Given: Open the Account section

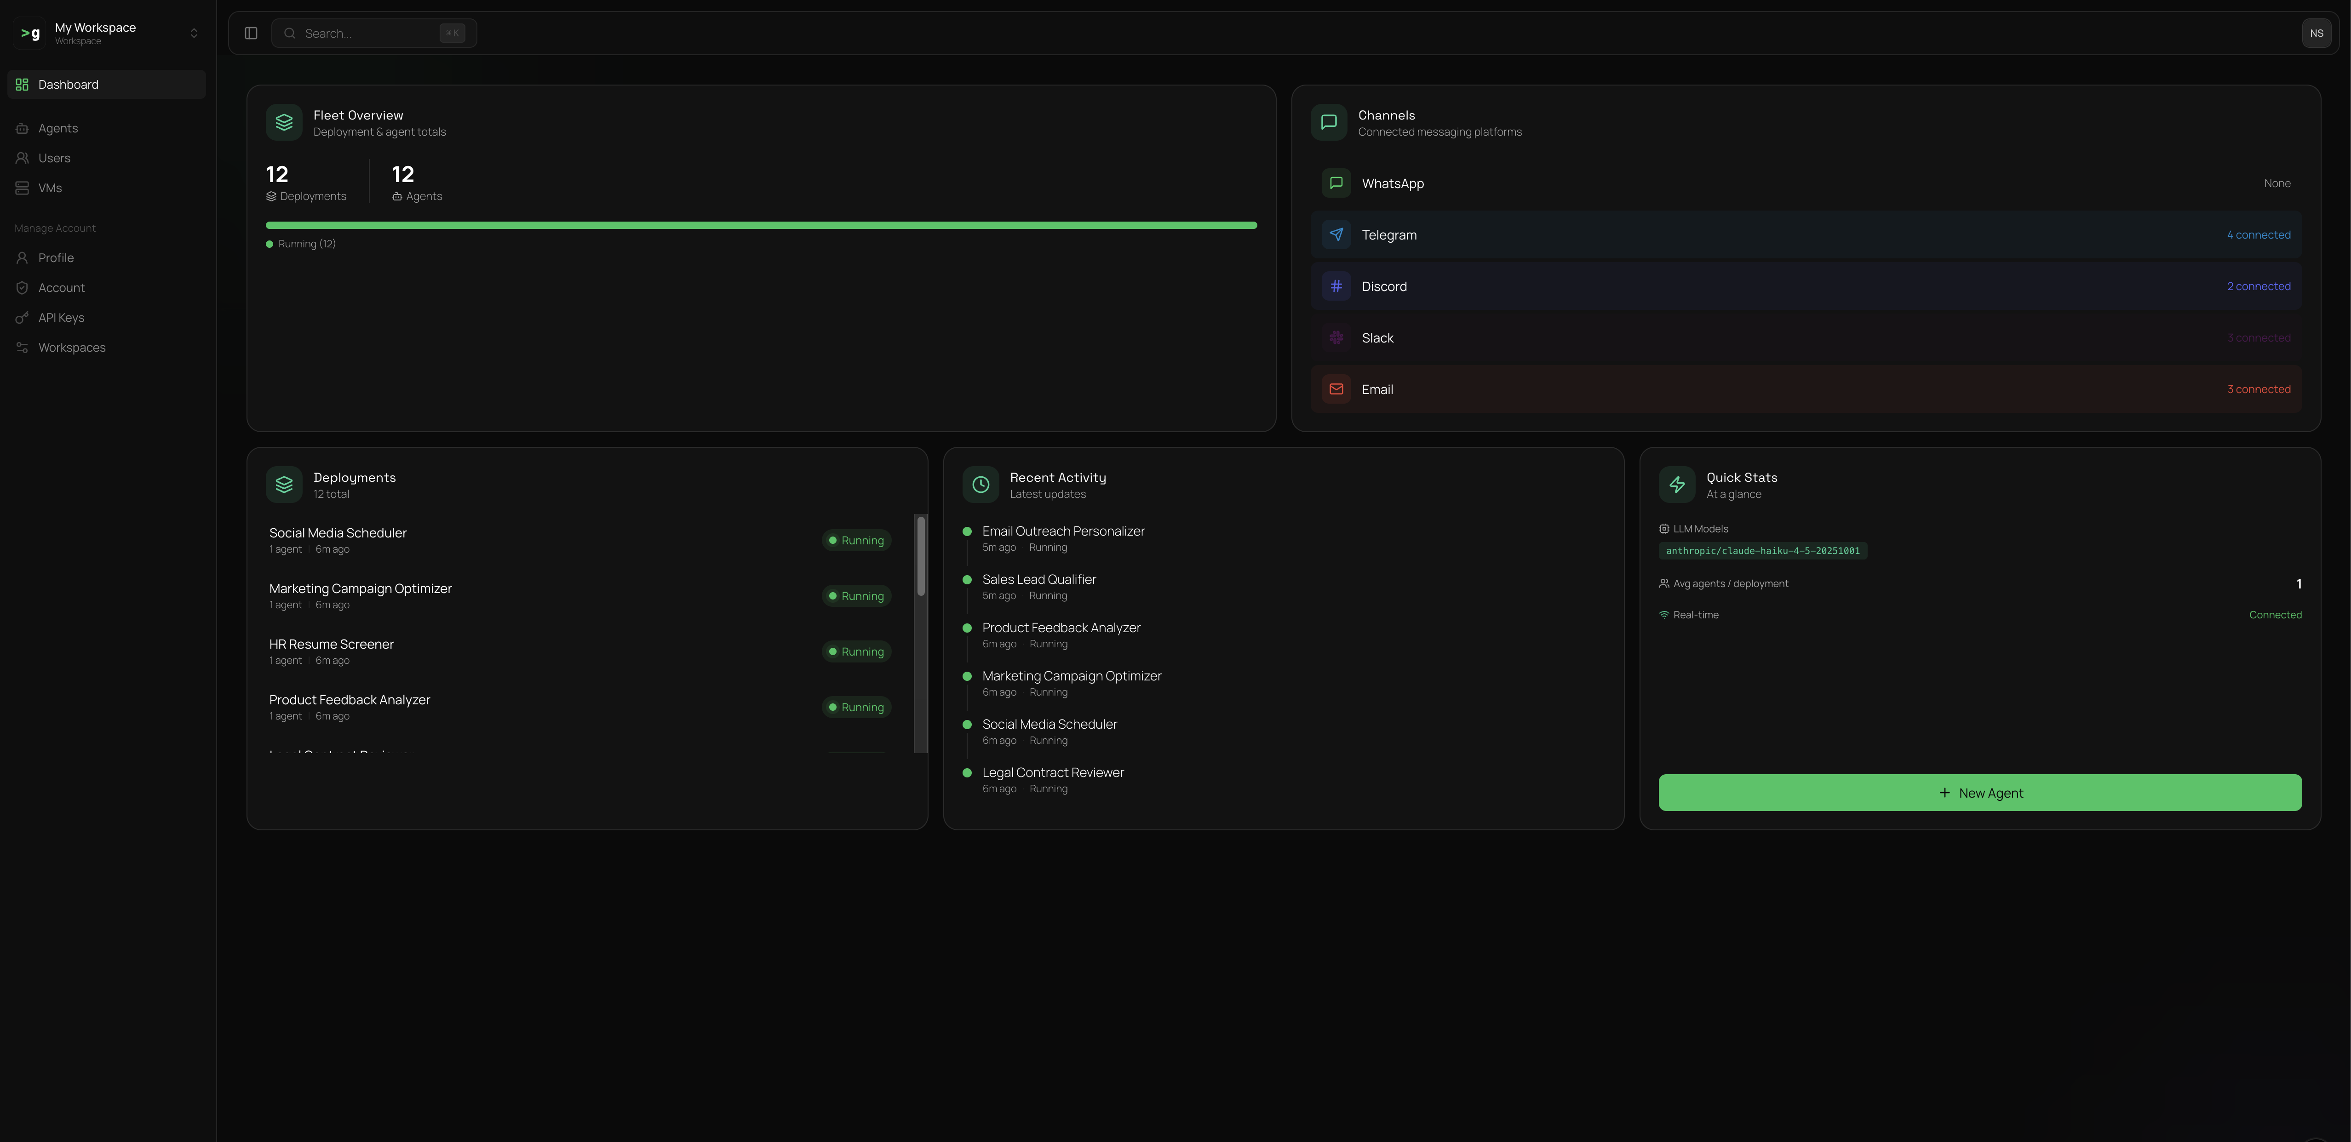Looking at the screenshot, I should pos(62,287).
